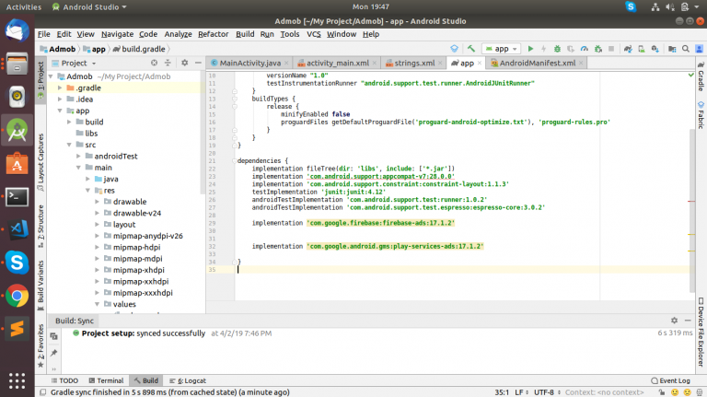The image size is (707, 397).
Task: Expand the .gradle folder
Action: [60, 88]
